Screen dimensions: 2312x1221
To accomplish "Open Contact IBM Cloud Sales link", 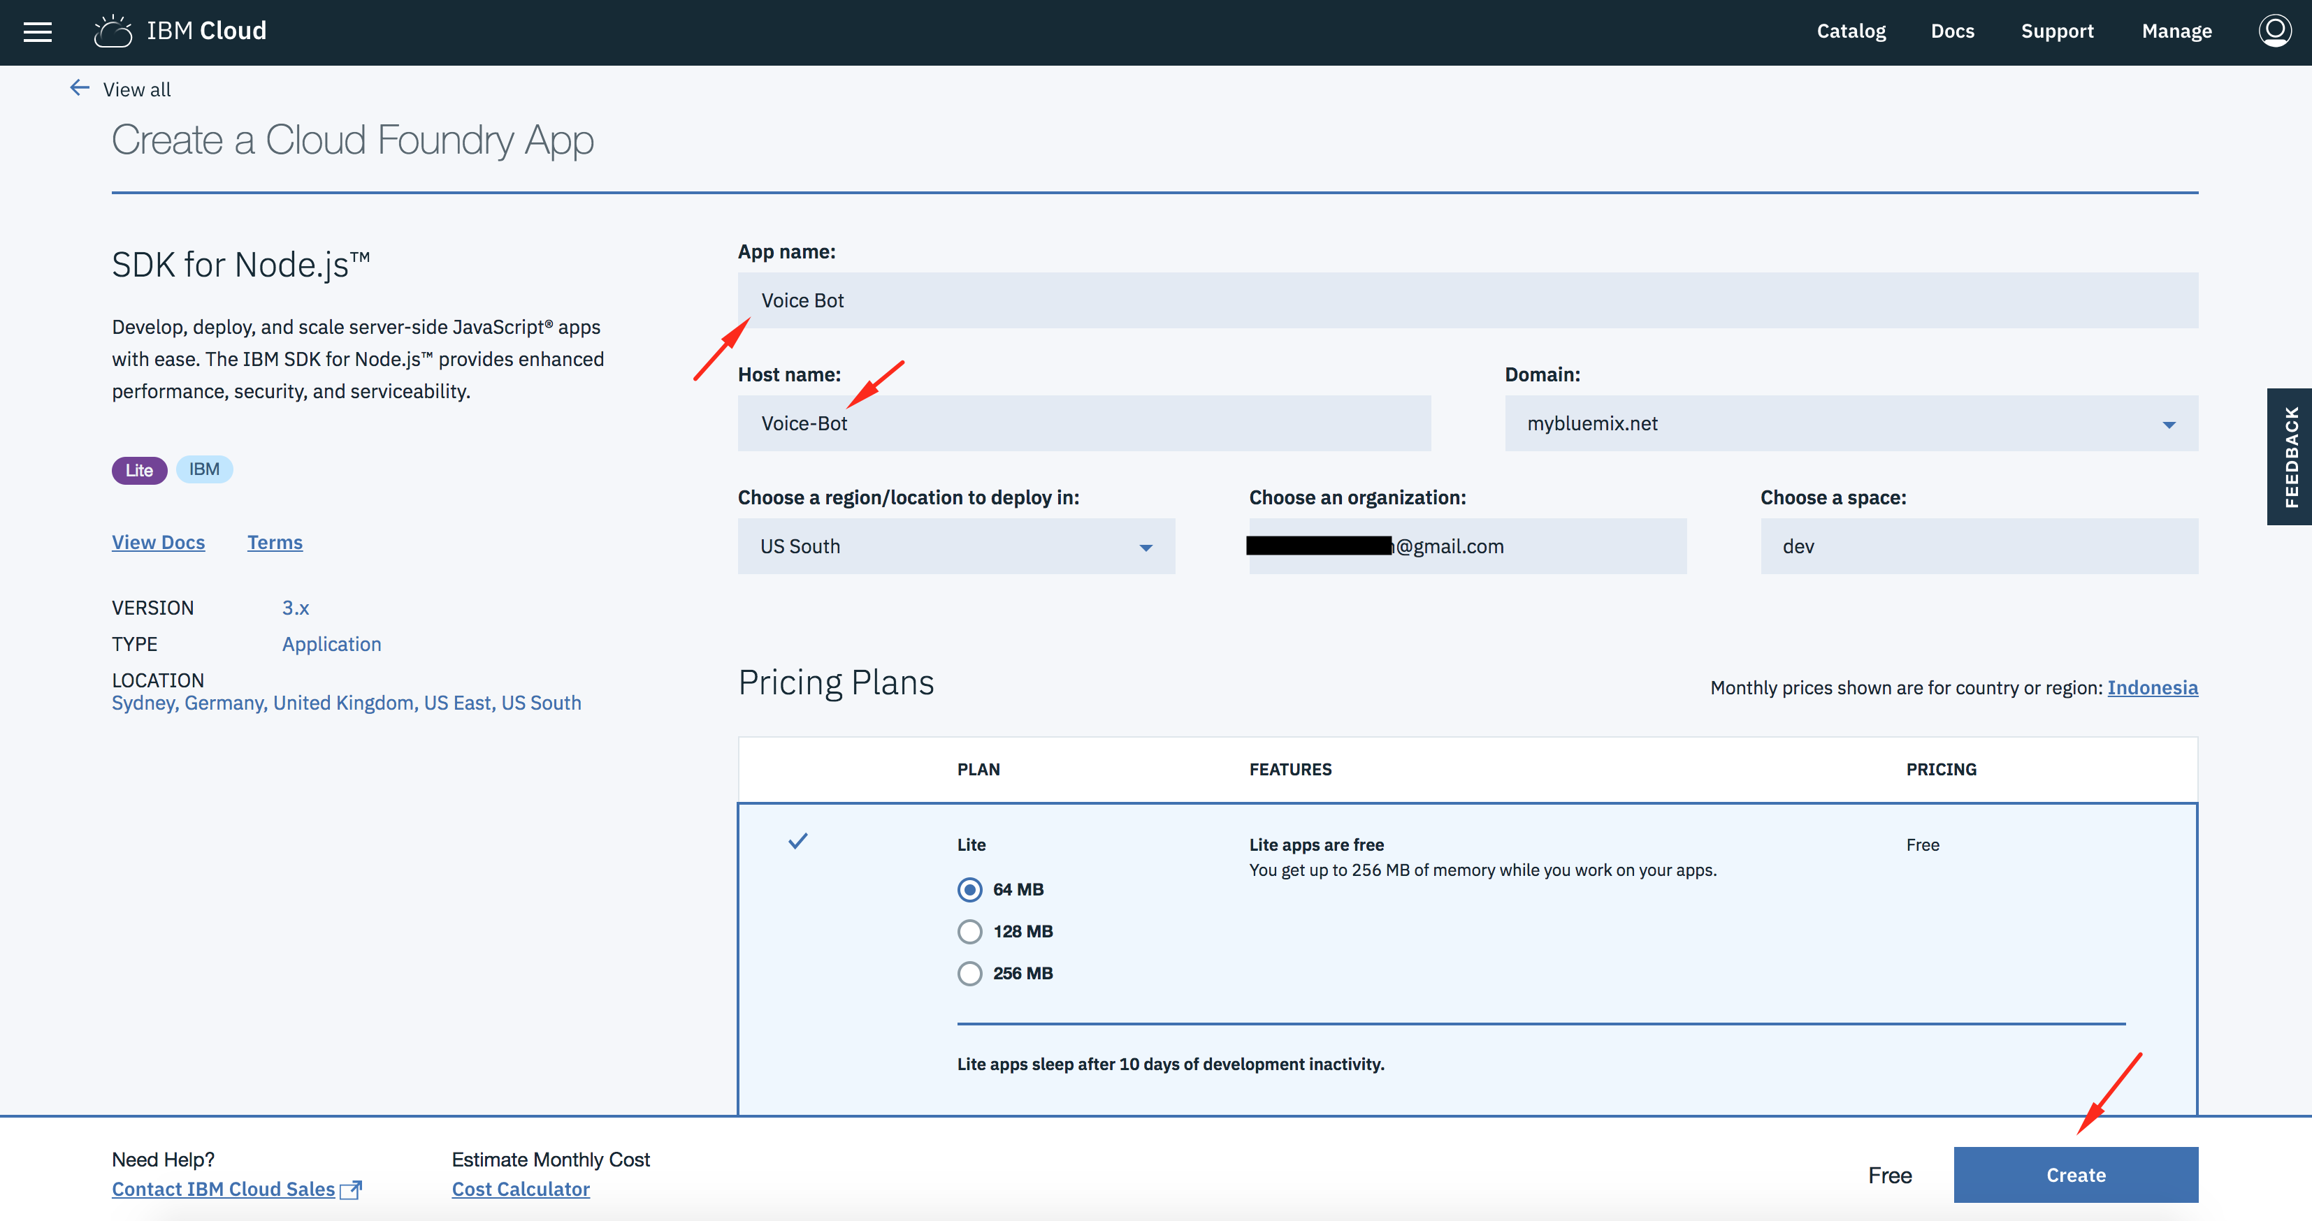I will pos(222,1190).
